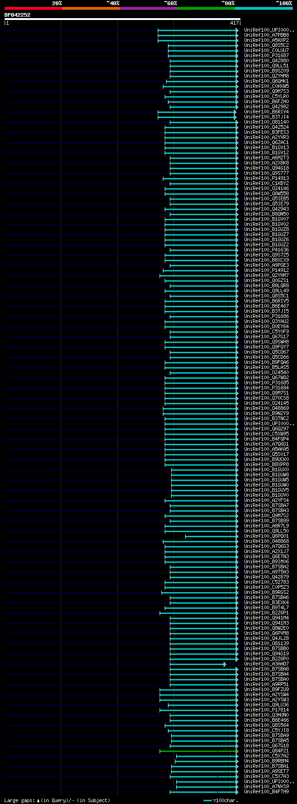Select the UniRef100_A2YFS4 label
The width and height of the screenshot is (297, 804).
click(266, 500)
